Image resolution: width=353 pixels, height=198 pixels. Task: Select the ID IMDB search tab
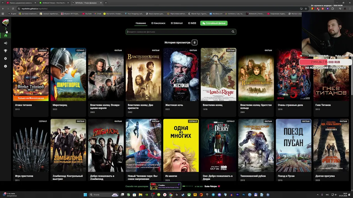(x=192, y=23)
